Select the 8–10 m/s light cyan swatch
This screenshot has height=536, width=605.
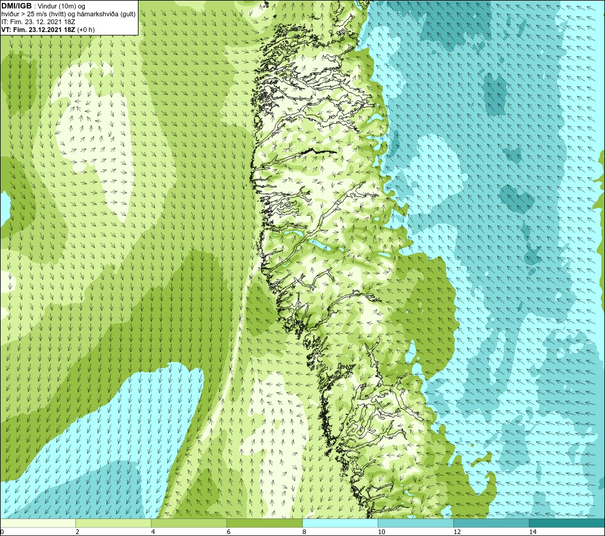coord(340,523)
